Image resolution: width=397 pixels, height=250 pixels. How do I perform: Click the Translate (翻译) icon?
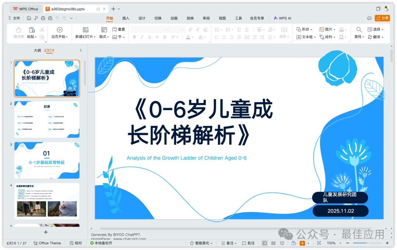[x=369, y=36]
